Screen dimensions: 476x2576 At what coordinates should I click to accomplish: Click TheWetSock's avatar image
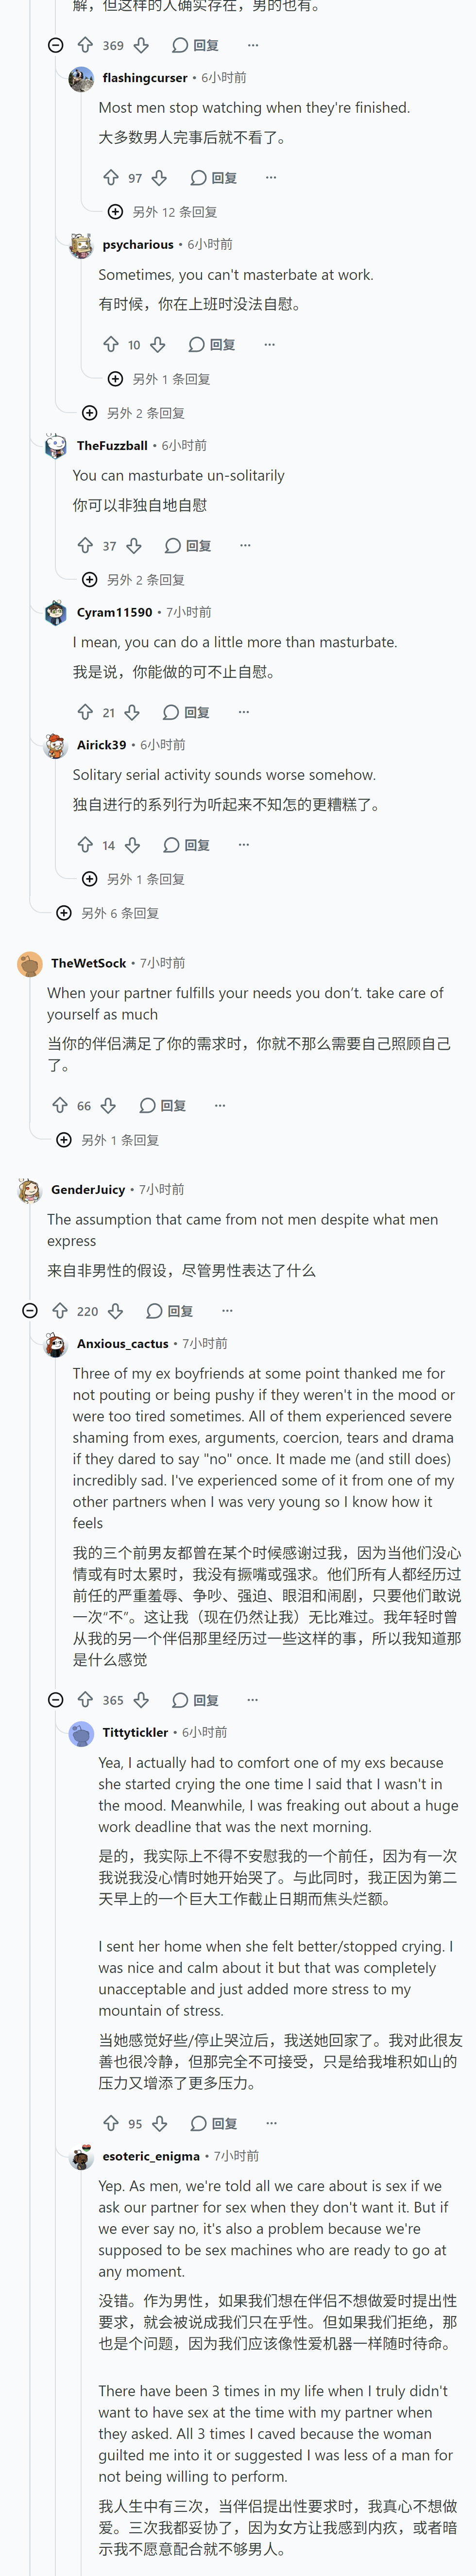30,964
